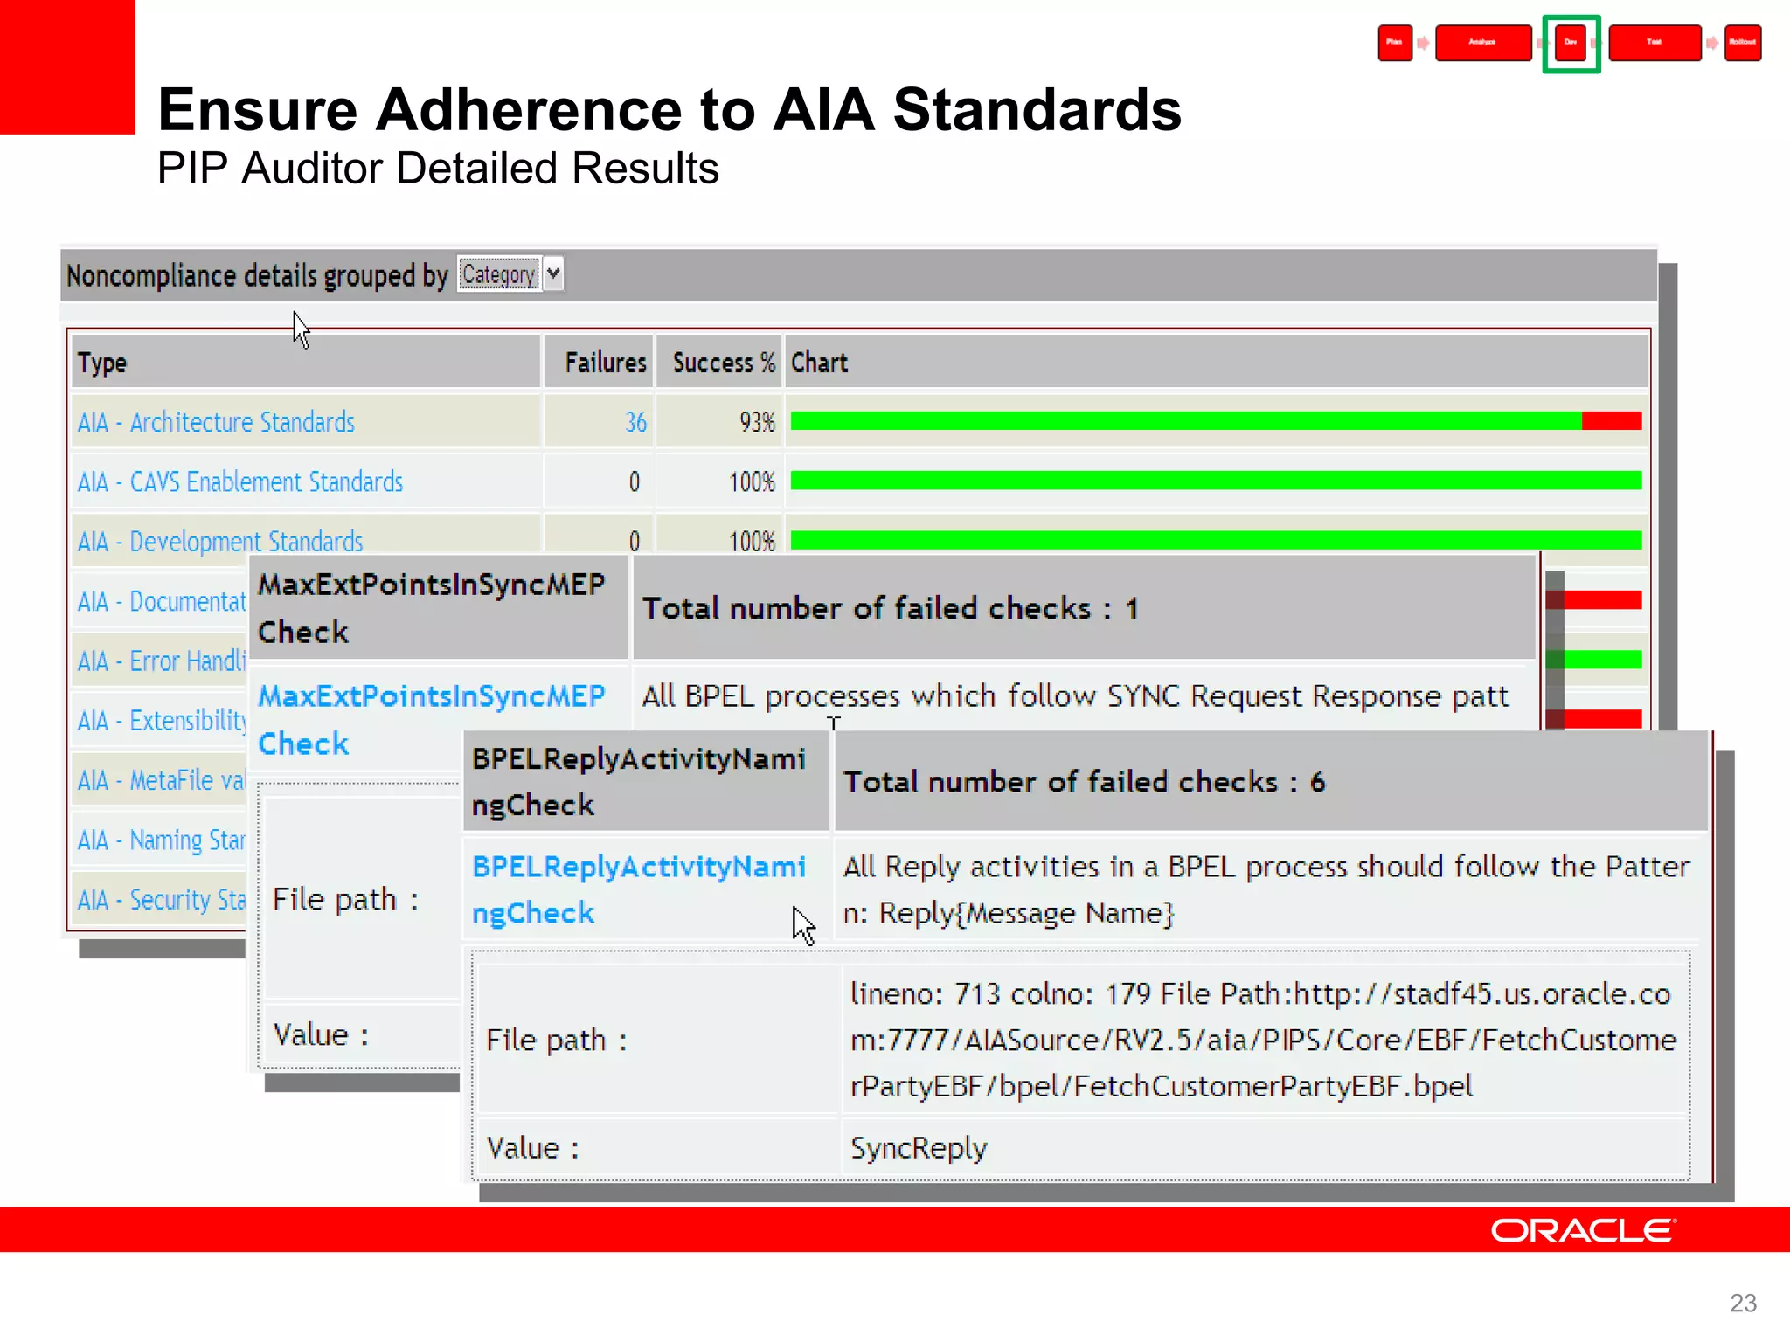Open the AIA - Error Handling link
Screen dimensions: 1790x1342
[x=162, y=661]
